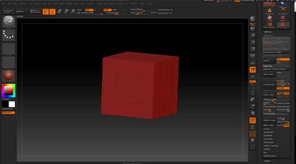The height and width of the screenshot is (164, 296).
Task: Toggle Local transformation mode
Action: click(253, 70)
